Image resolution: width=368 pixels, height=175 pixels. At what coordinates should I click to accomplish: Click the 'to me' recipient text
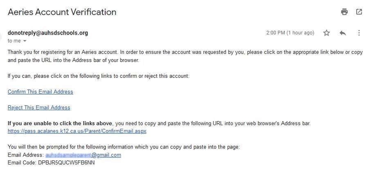coord(14,41)
